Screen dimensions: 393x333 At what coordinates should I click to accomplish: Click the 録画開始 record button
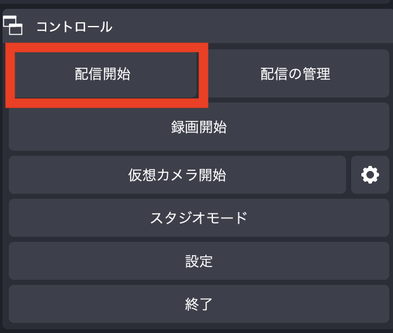pos(199,127)
